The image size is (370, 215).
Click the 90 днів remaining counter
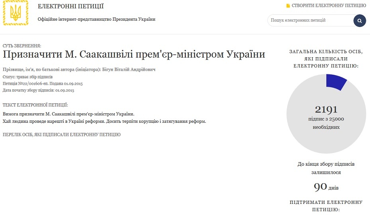point(326,187)
